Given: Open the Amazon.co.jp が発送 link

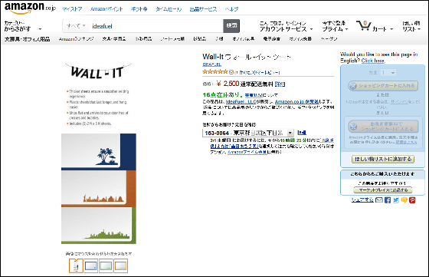Looking at the screenshot, I should (x=296, y=101).
